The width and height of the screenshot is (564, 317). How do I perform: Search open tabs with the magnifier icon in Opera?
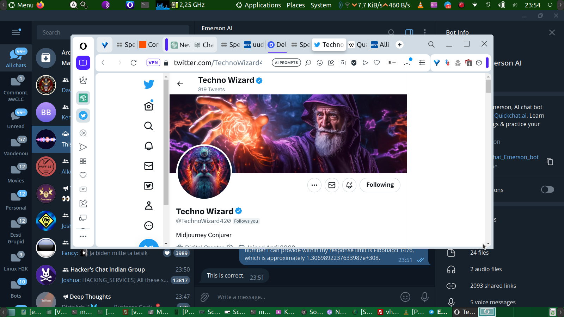(431, 44)
